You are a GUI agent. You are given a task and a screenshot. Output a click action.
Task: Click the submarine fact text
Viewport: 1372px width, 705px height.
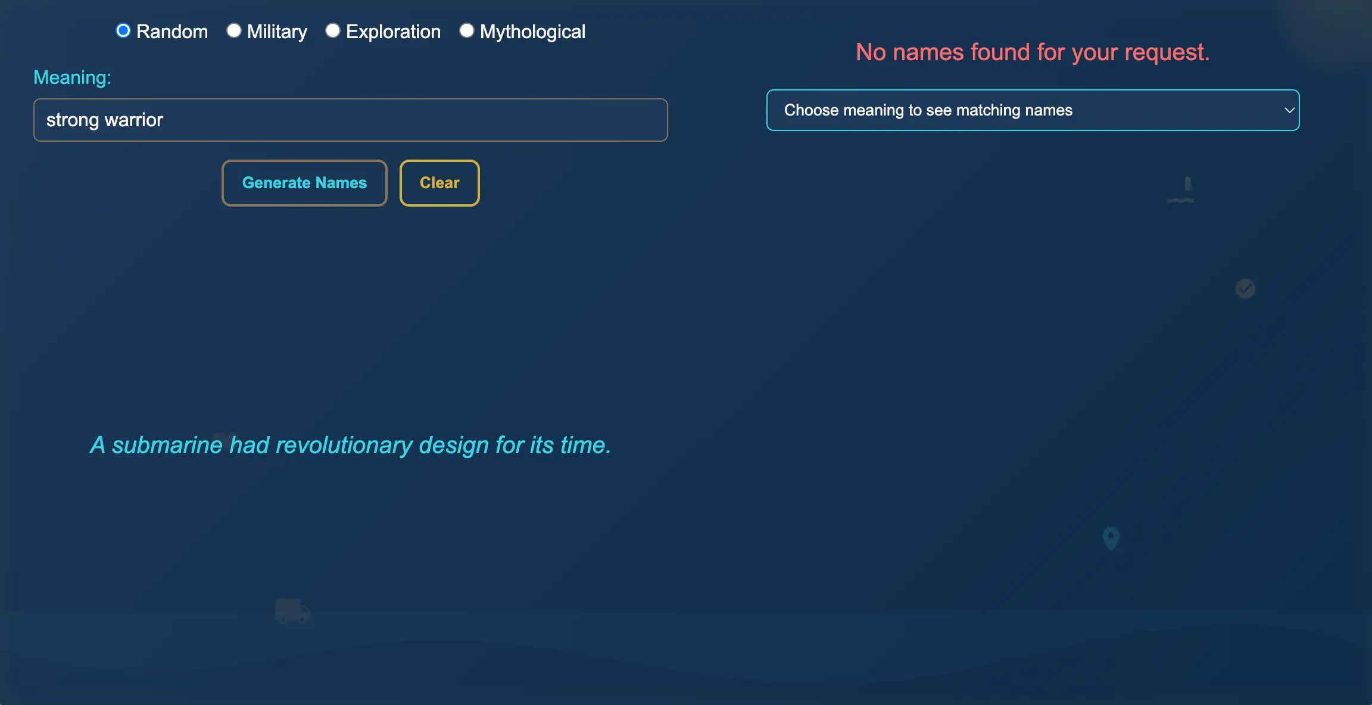[x=350, y=445]
